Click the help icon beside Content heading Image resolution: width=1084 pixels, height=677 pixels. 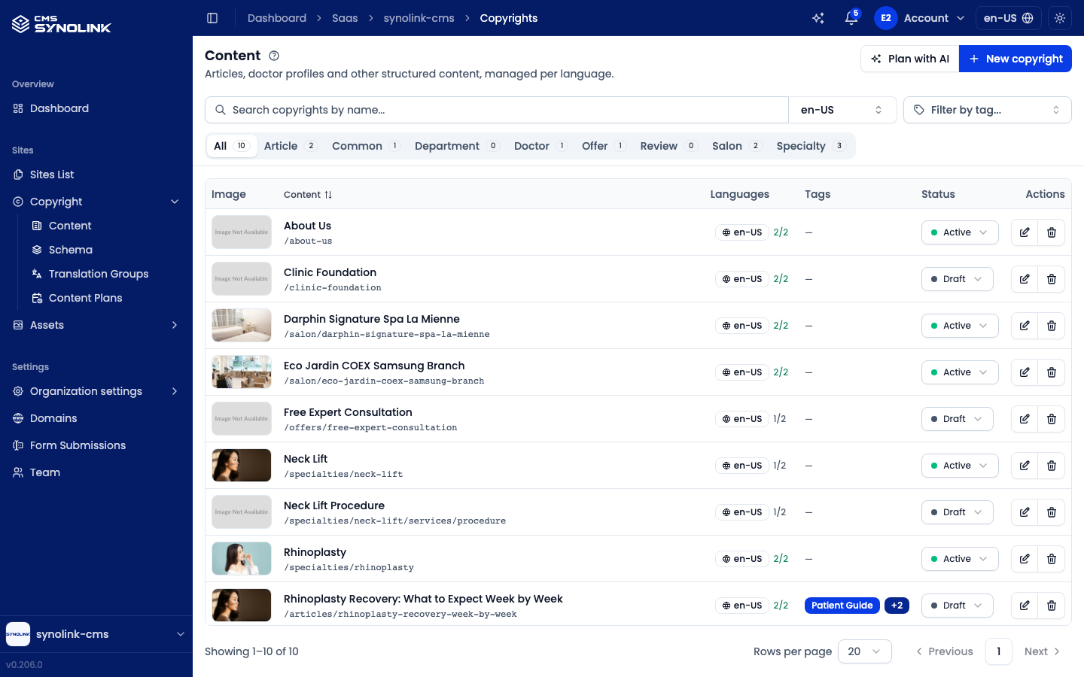274,56
